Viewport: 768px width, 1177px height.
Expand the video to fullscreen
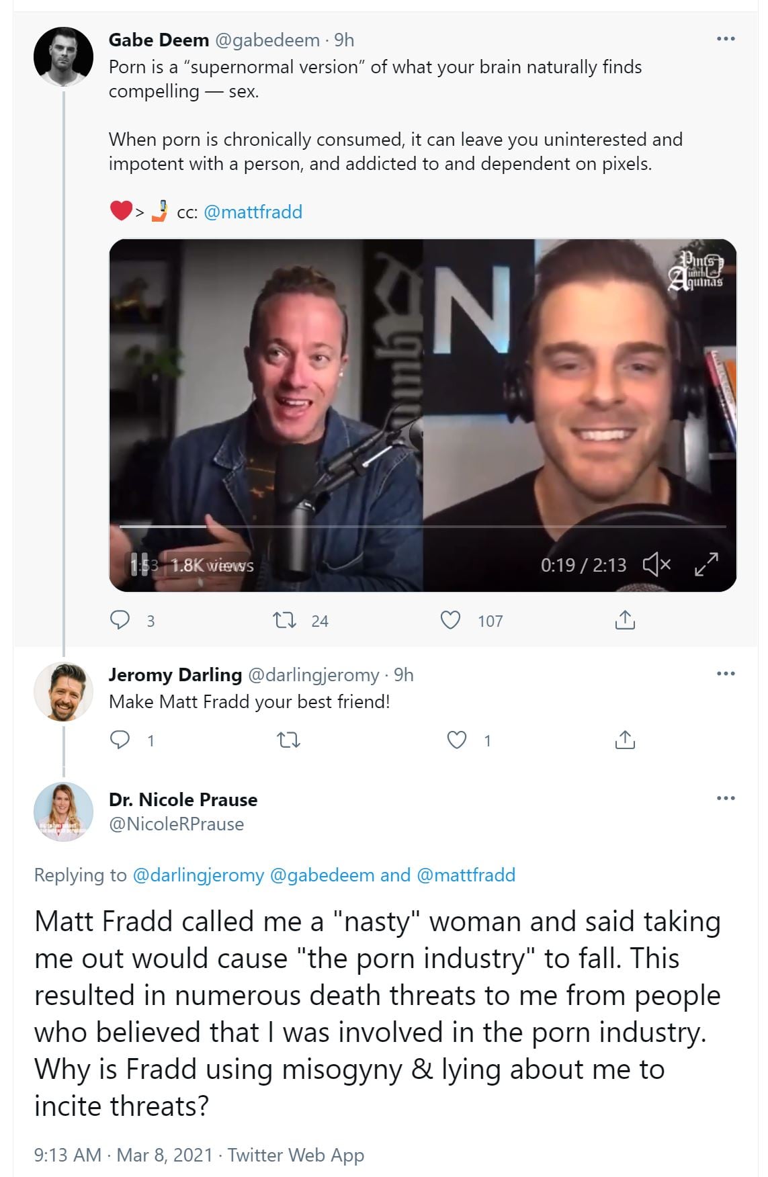coord(706,564)
